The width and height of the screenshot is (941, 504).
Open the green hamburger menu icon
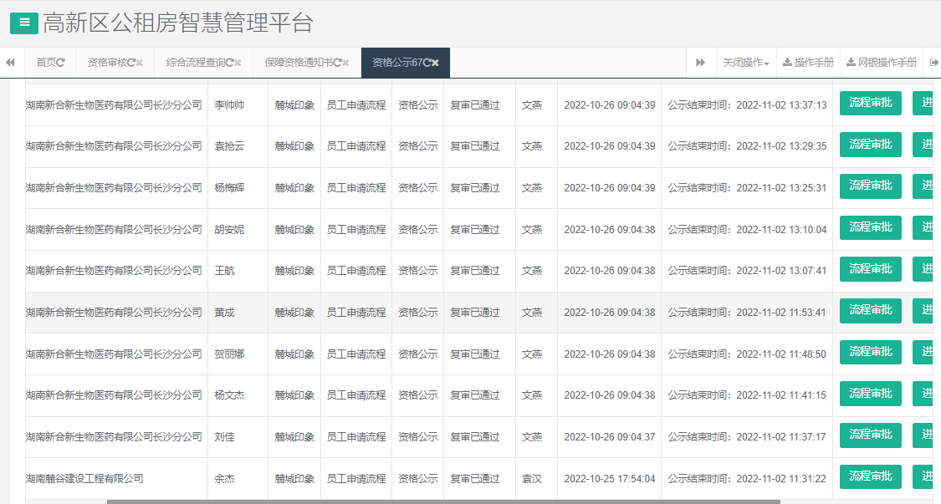click(23, 23)
